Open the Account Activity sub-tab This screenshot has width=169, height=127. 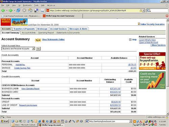[29, 33]
